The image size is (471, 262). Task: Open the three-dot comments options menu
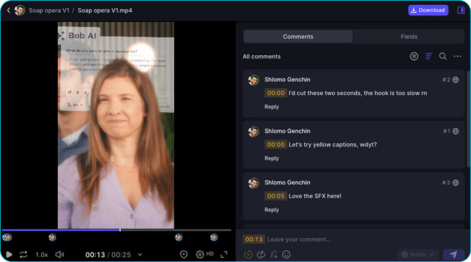(457, 57)
